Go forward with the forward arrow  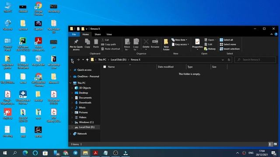(x=78, y=60)
